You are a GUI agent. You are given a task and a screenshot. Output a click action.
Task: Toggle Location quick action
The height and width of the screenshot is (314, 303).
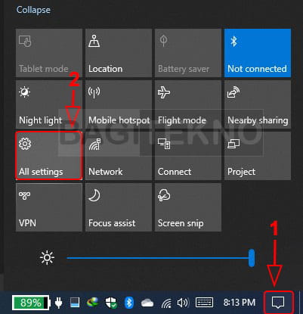(119, 53)
